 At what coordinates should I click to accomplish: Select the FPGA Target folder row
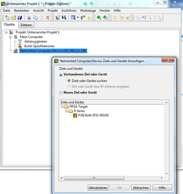coord(78,107)
